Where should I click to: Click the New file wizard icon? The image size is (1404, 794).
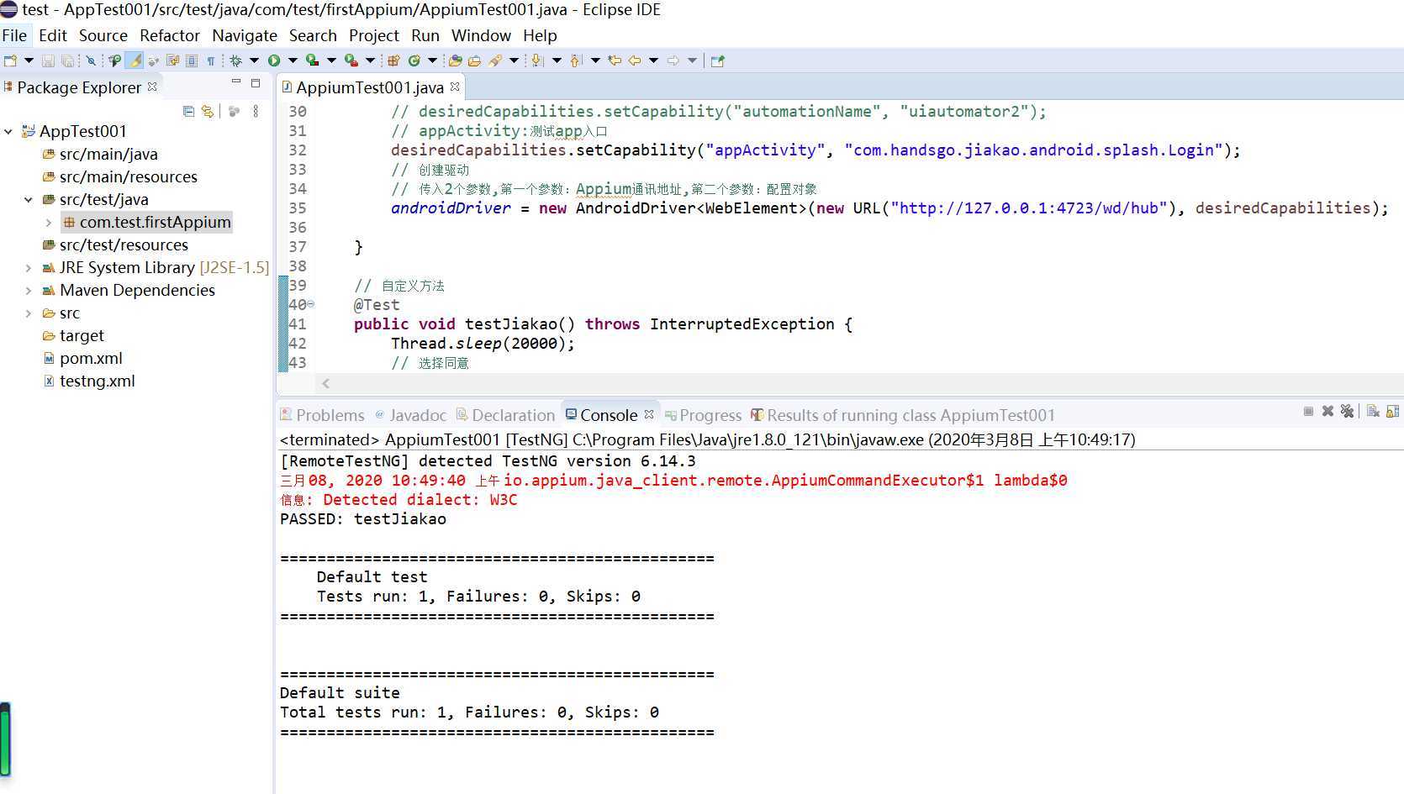(10, 60)
